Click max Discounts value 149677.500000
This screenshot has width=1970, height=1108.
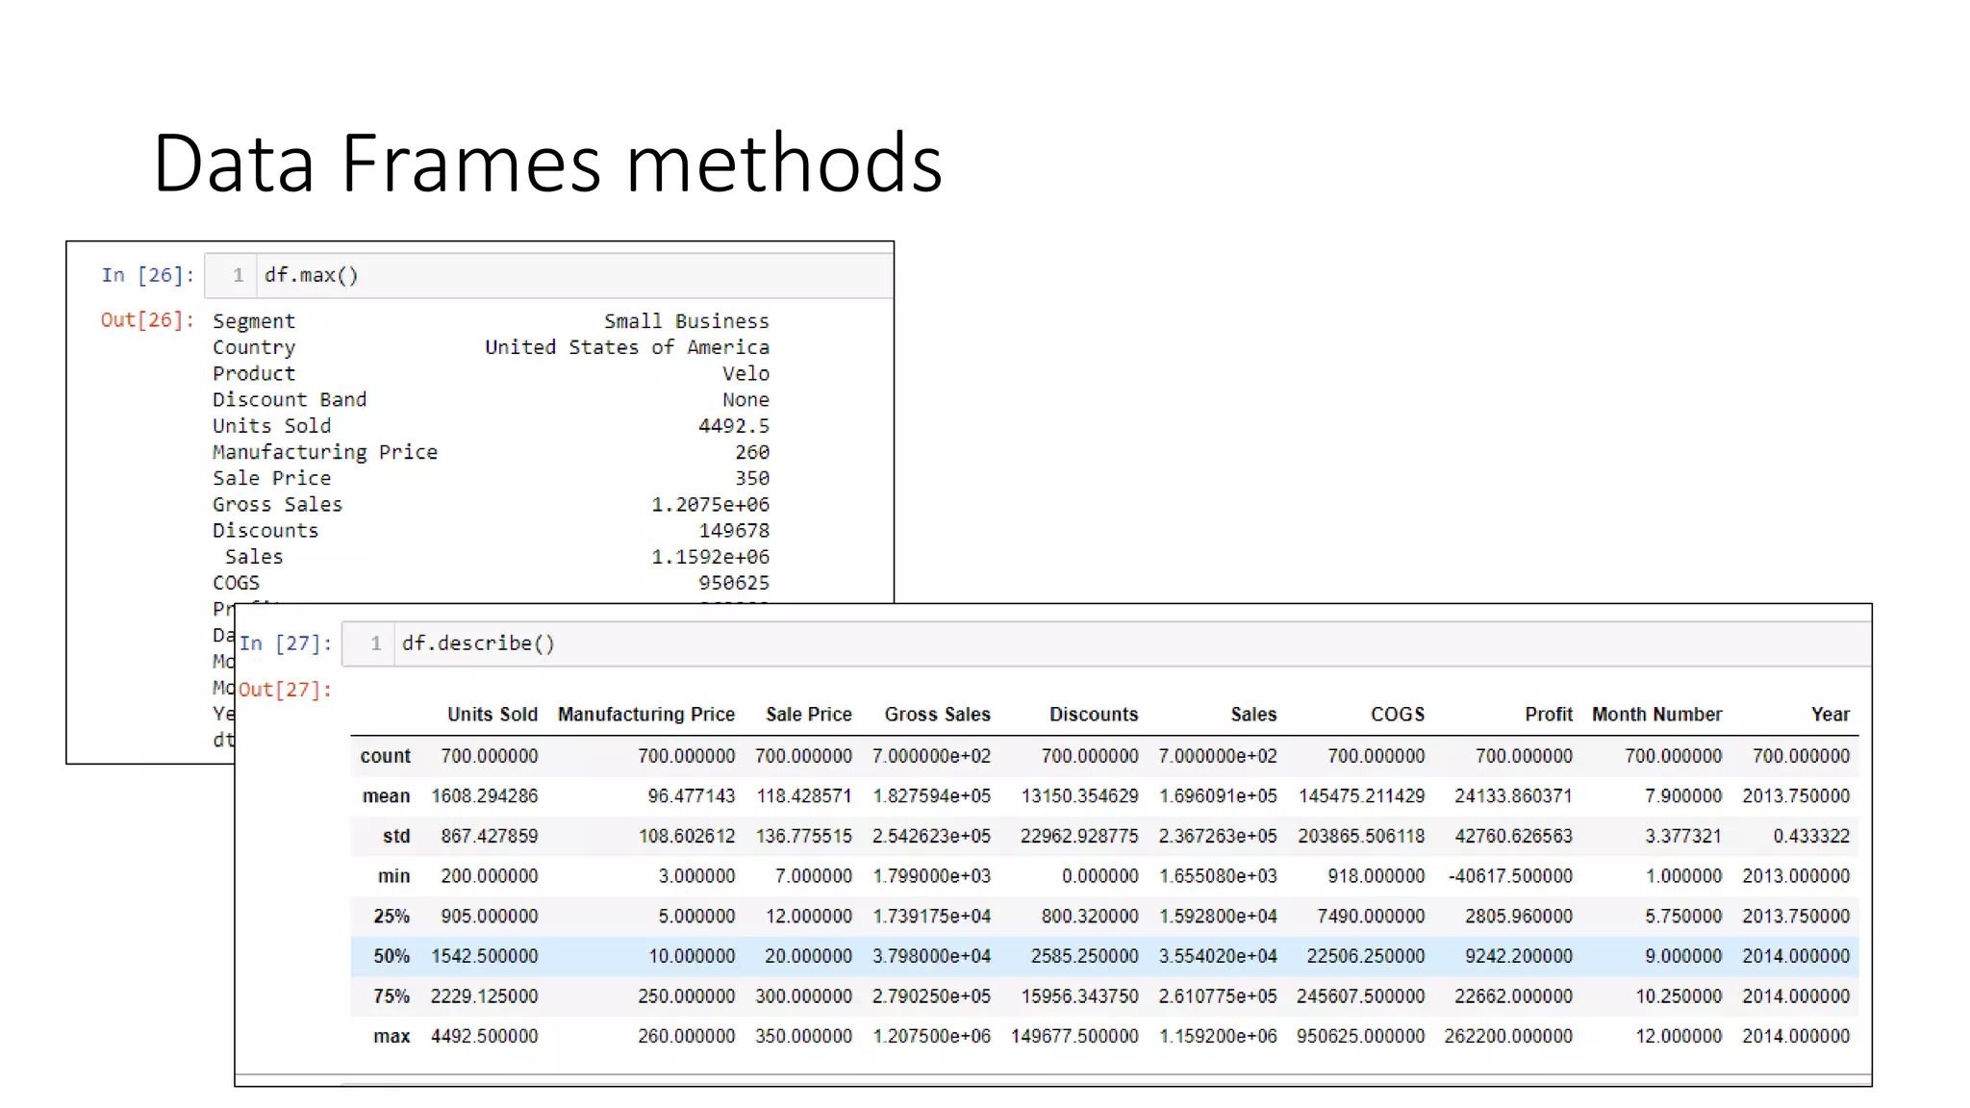[x=1074, y=1037]
